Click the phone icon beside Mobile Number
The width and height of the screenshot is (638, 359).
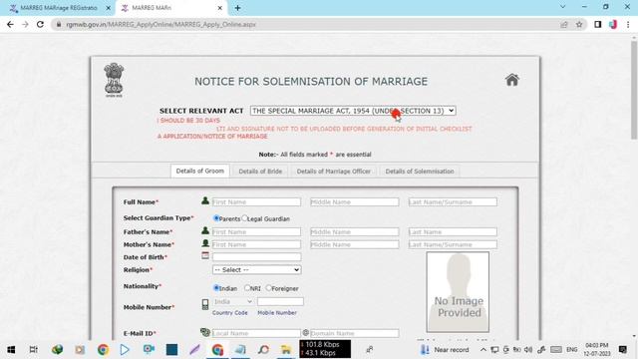click(x=205, y=304)
